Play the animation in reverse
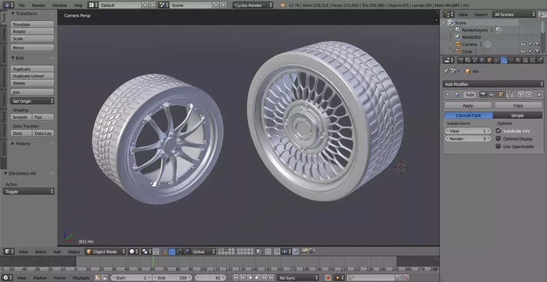The image size is (547, 282). [250, 277]
